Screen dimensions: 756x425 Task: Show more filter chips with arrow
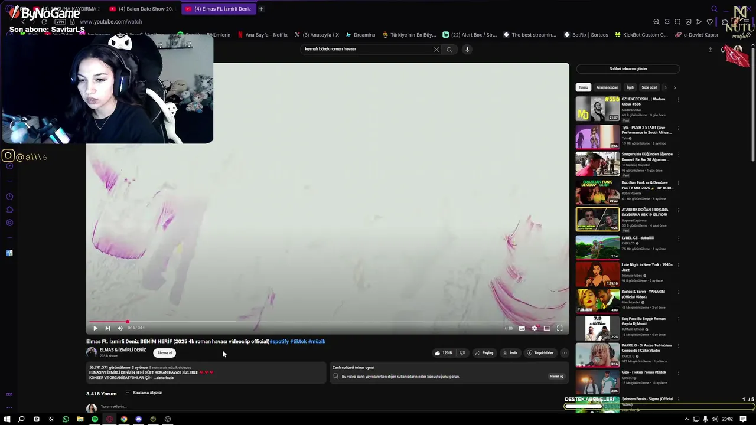click(x=674, y=87)
